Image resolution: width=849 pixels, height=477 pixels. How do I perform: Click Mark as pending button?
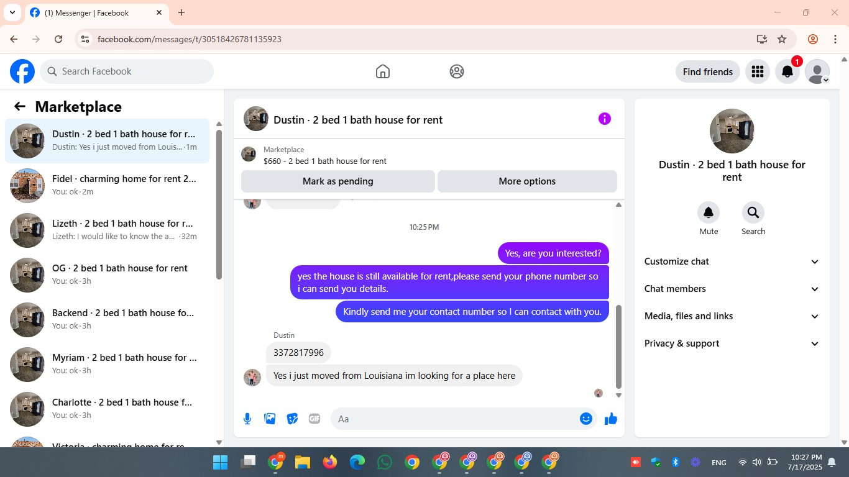[338, 181]
